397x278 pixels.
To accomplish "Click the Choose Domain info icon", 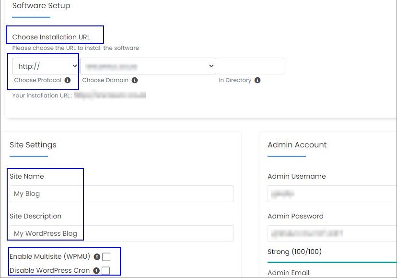I will (135, 80).
